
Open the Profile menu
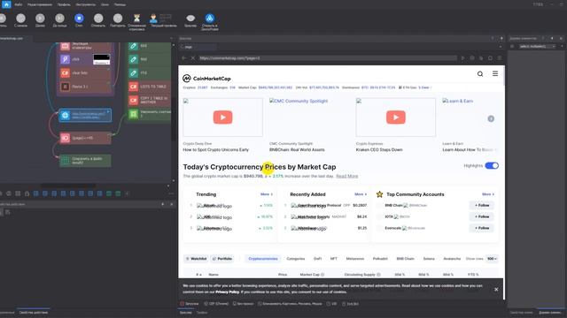pos(64,4)
